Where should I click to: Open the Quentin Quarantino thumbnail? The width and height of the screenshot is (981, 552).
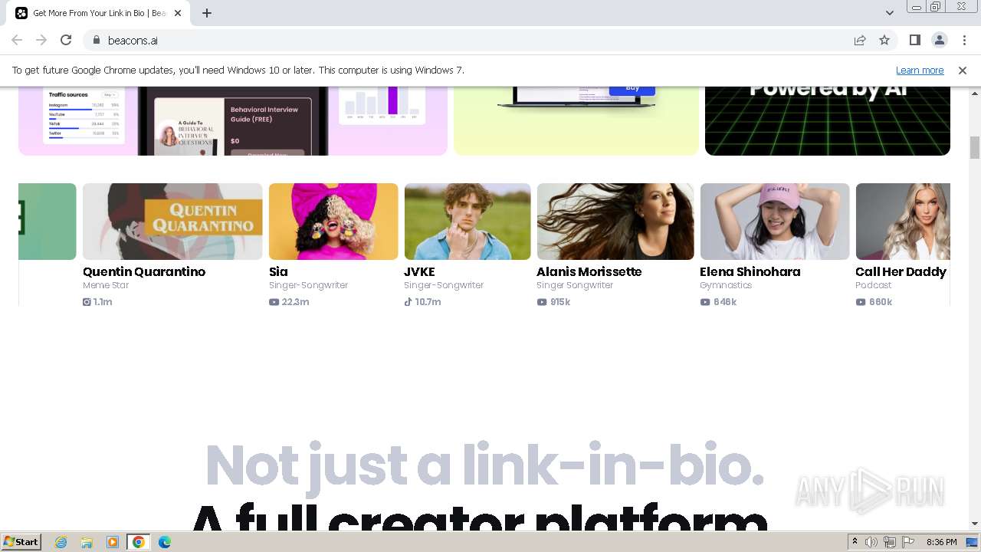(172, 222)
